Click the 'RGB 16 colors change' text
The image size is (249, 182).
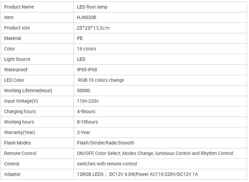coord(101,80)
